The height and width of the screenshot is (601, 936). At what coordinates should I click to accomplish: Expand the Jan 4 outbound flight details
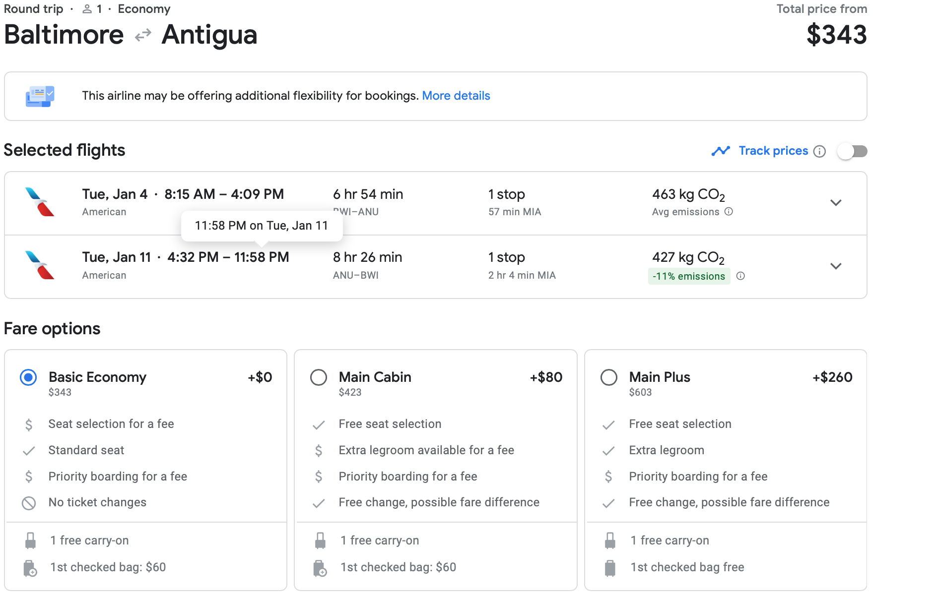[836, 203]
